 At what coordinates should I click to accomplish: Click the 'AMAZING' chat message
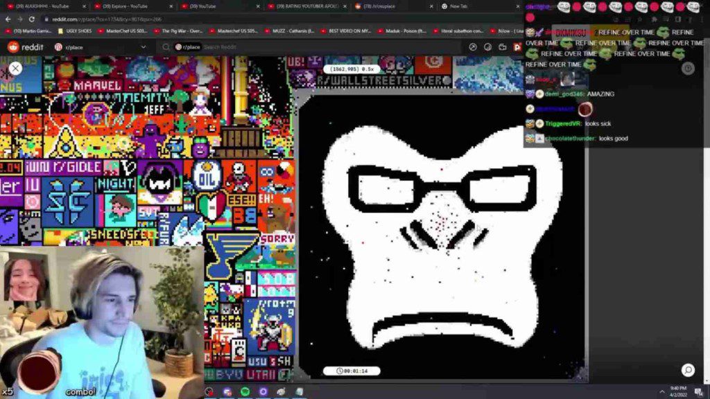point(601,94)
